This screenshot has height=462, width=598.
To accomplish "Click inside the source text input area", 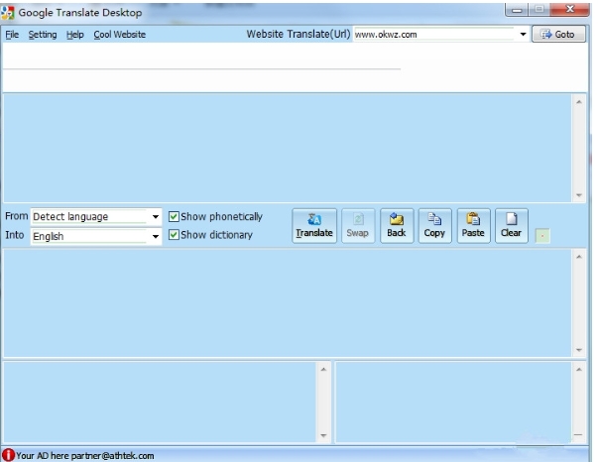I will (x=286, y=147).
